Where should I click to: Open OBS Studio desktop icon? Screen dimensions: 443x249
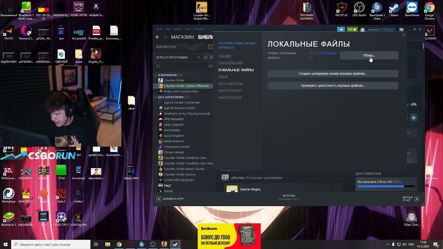tap(359, 9)
